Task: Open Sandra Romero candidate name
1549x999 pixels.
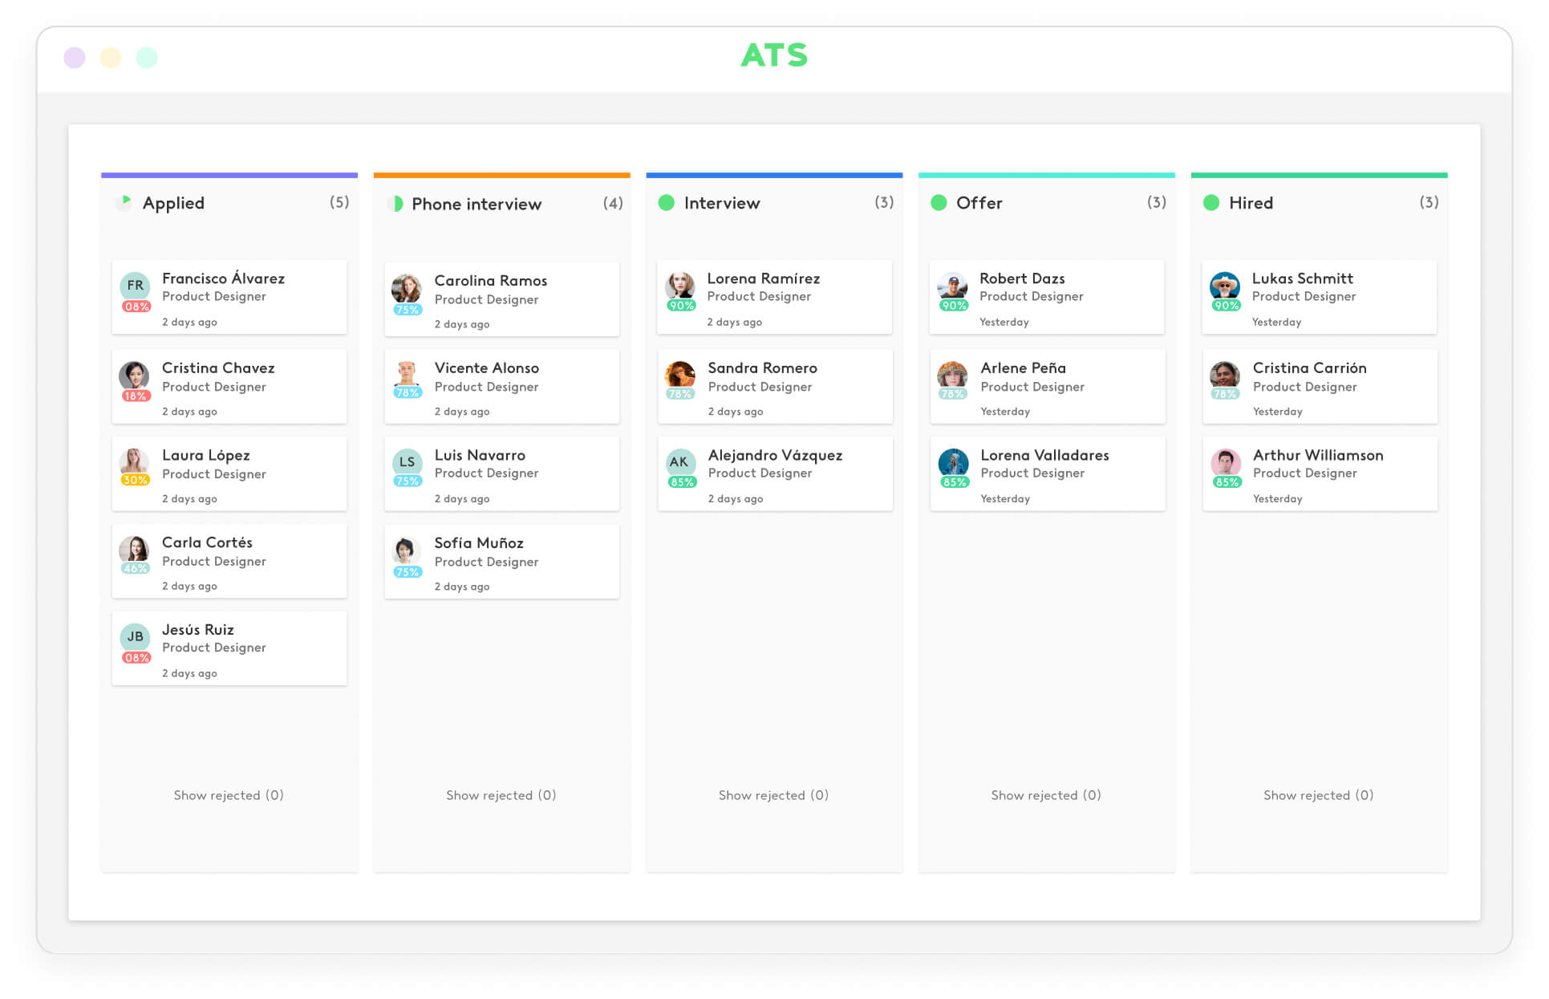Action: click(x=763, y=368)
